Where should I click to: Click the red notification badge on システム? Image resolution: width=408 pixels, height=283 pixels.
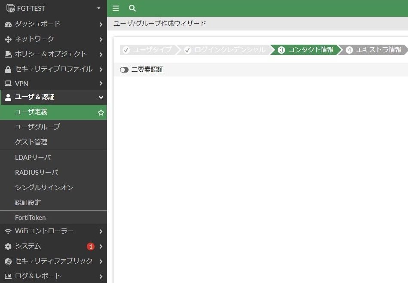pos(91,246)
